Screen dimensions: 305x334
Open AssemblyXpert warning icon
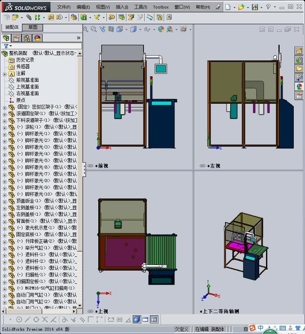tap(159, 17)
